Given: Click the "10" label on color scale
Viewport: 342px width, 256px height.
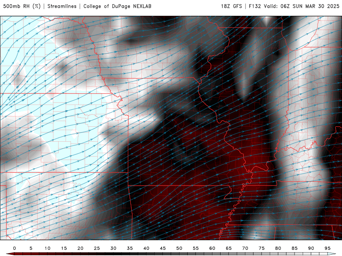Looking at the screenshot, I should [47, 248].
